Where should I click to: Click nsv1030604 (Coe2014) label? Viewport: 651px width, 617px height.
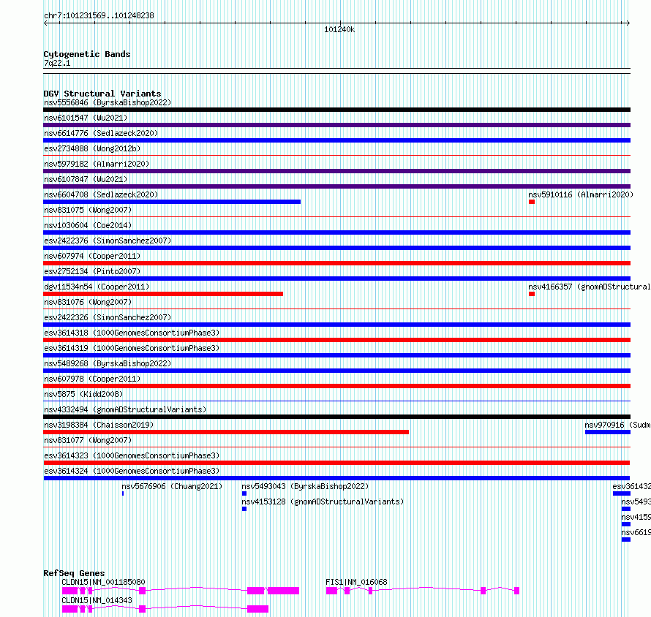pyautogui.click(x=88, y=225)
